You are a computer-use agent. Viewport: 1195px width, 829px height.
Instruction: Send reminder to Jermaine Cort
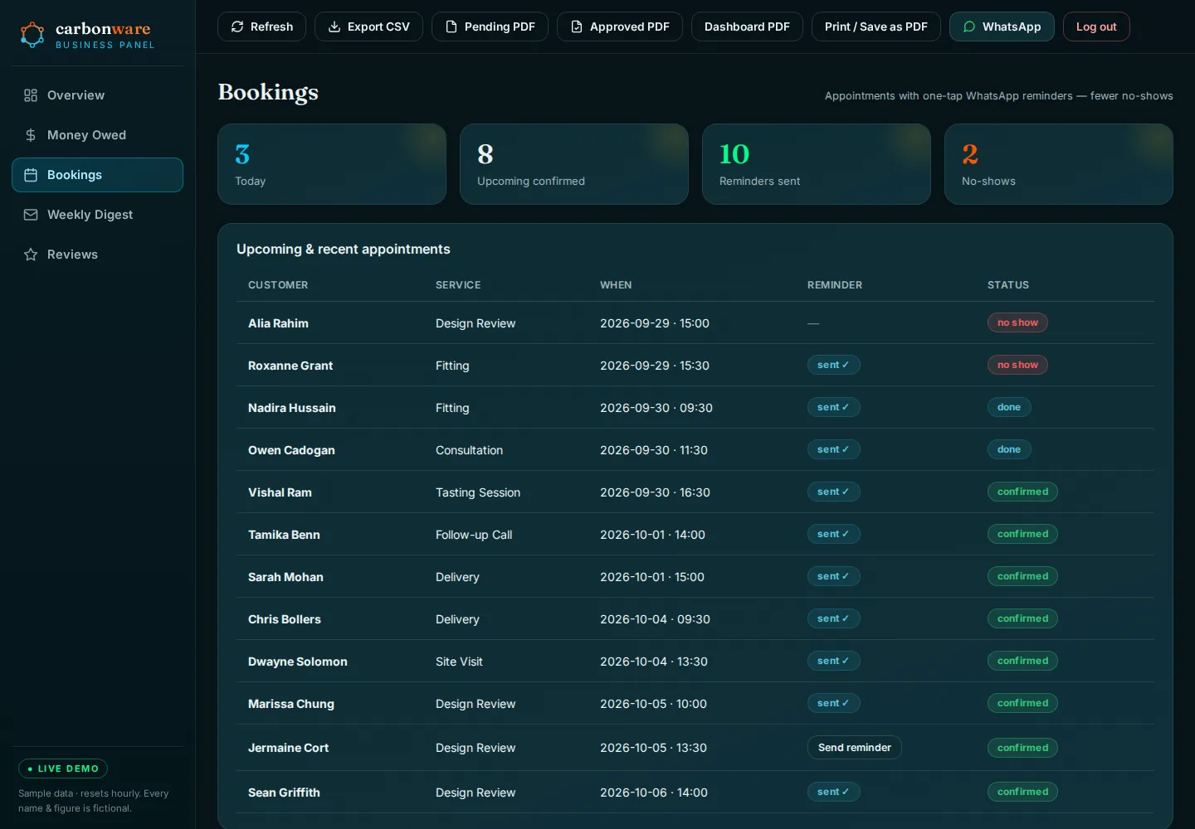tap(855, 748)
